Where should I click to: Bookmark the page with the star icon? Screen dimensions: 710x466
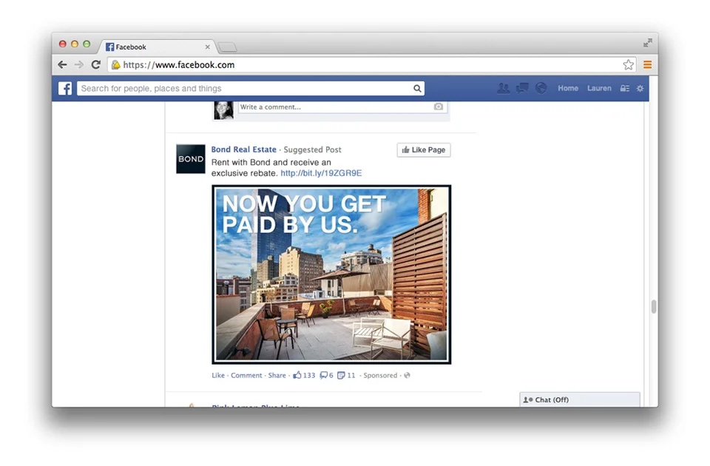tap(629, 64)
